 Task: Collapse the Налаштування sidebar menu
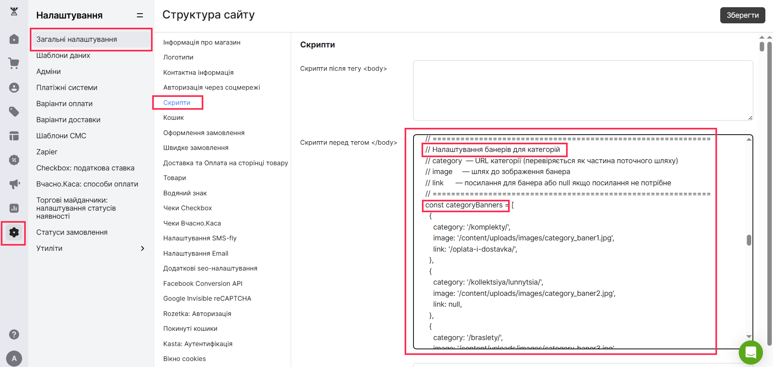point(140,15)
